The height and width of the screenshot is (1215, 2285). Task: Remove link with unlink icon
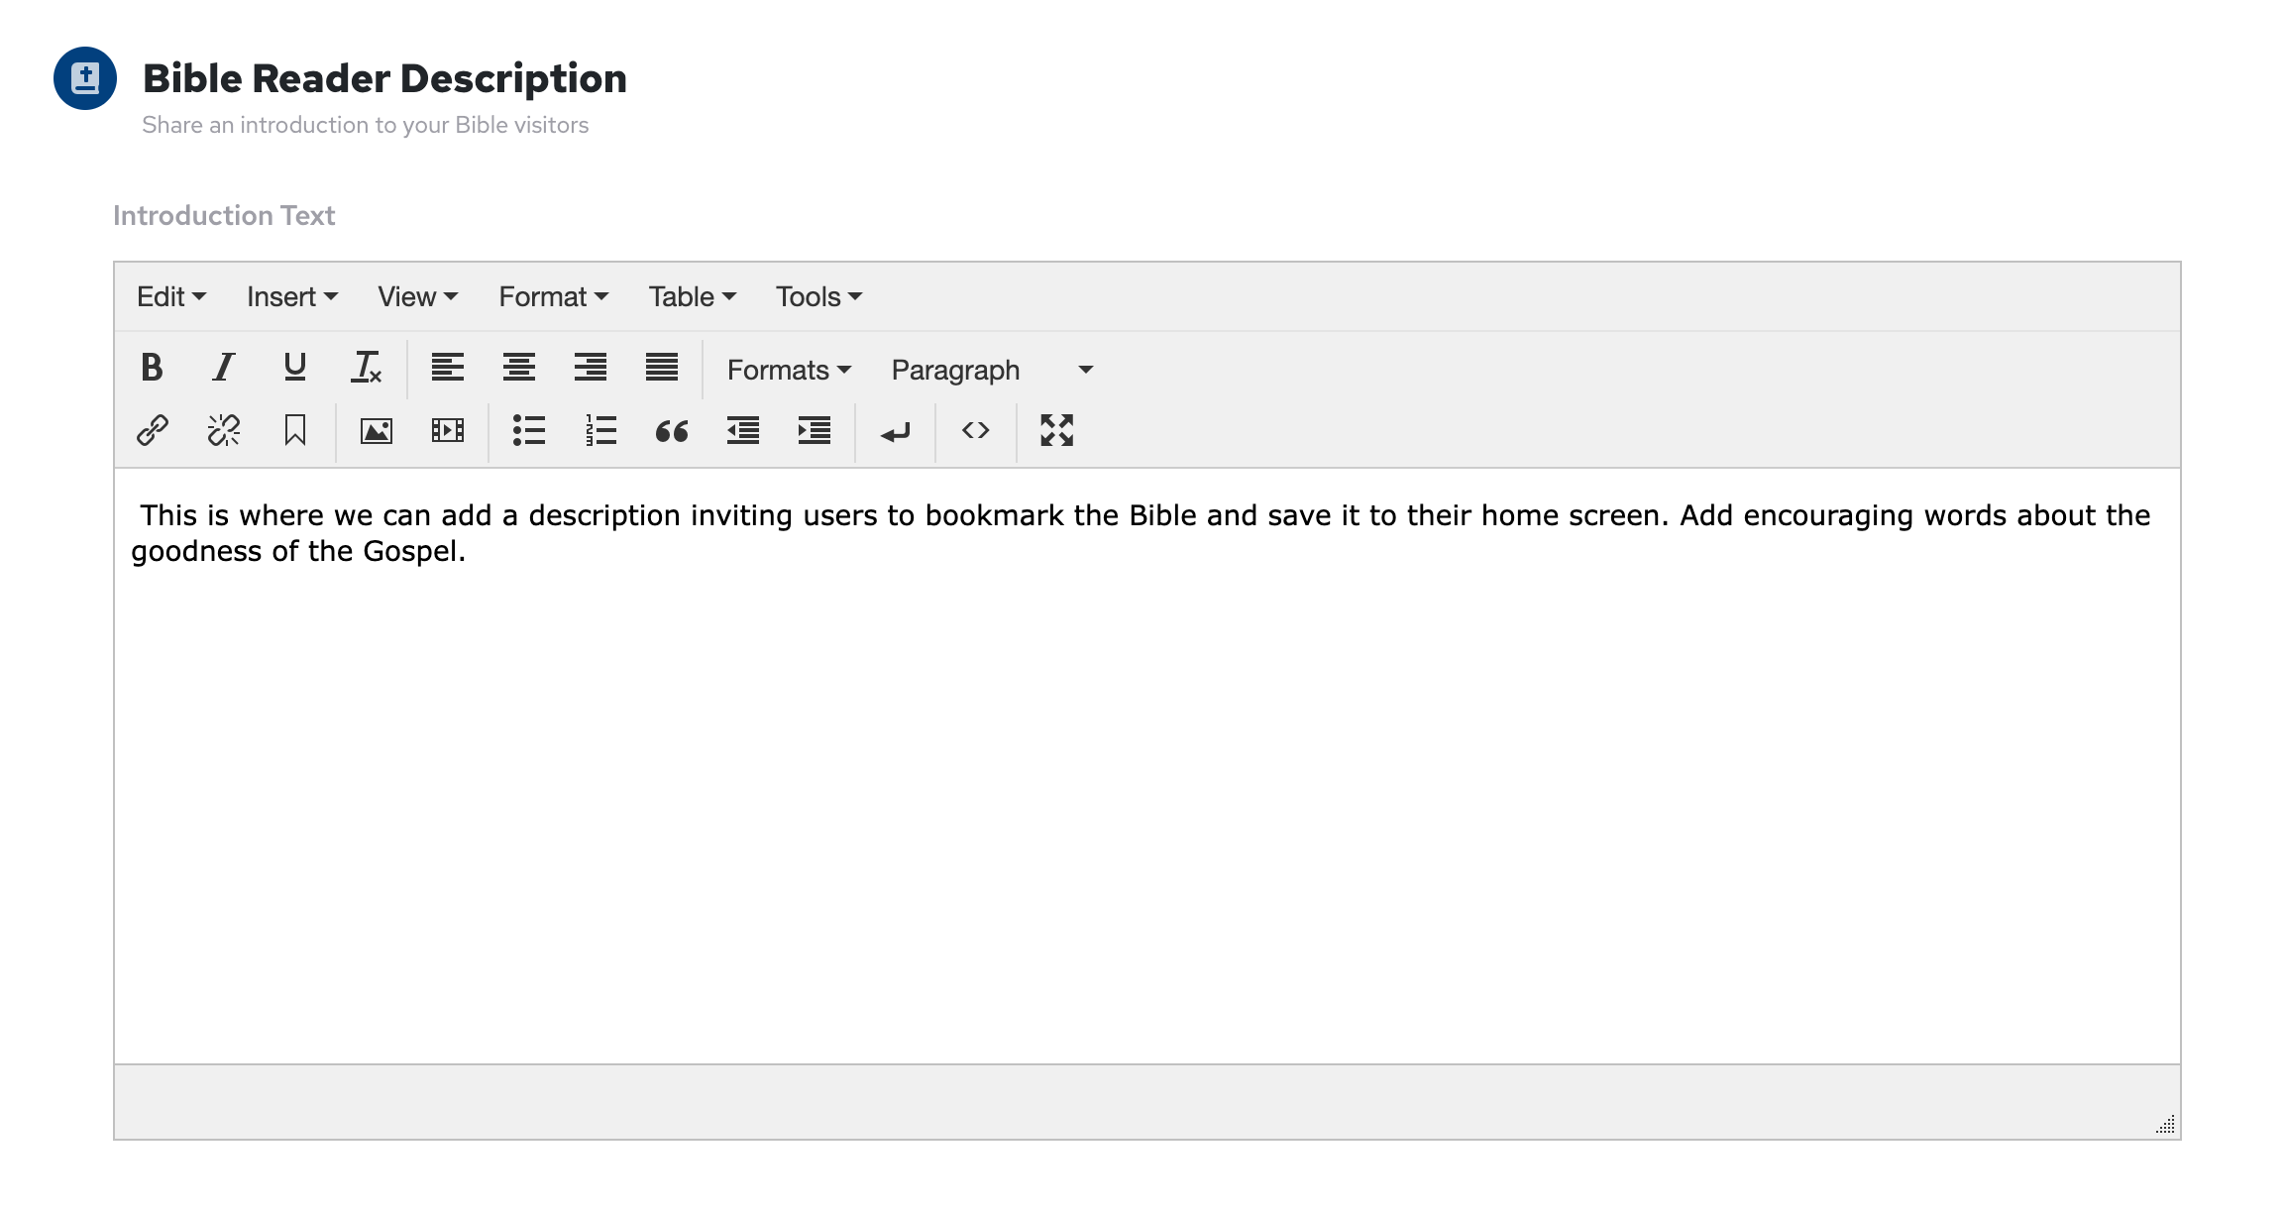pyautogui.click(x=224, y=431)
